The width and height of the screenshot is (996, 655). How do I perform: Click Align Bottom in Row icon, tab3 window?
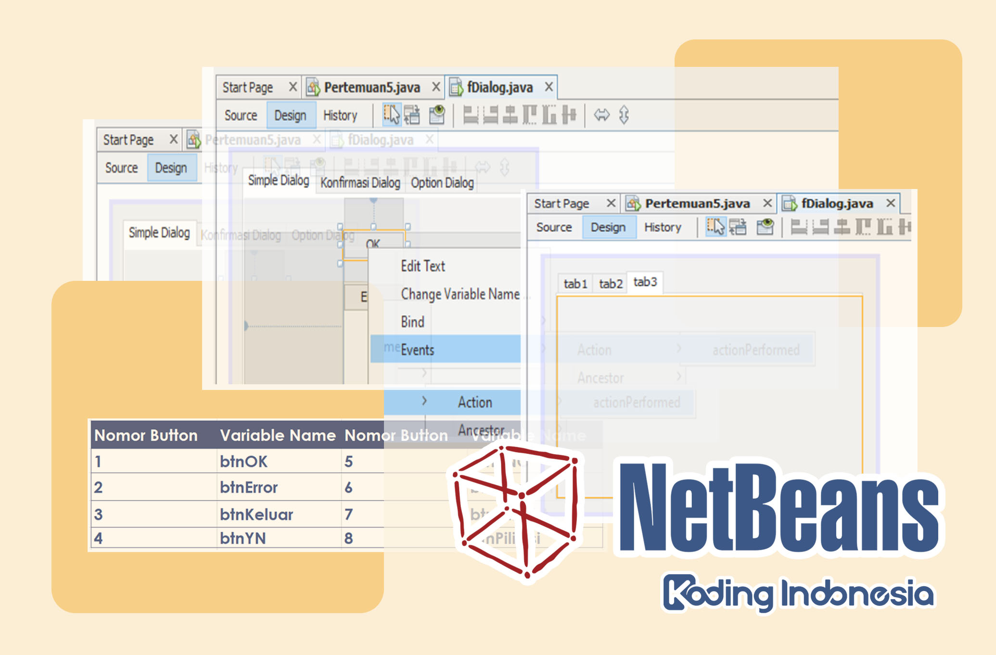884,227
